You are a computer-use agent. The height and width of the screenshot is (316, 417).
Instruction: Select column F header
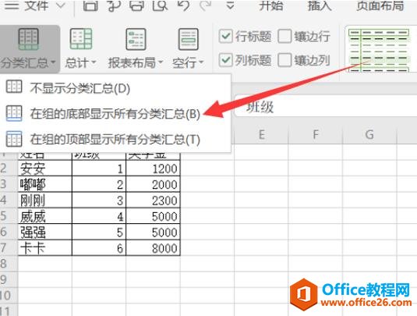click(x=316, y=134)
